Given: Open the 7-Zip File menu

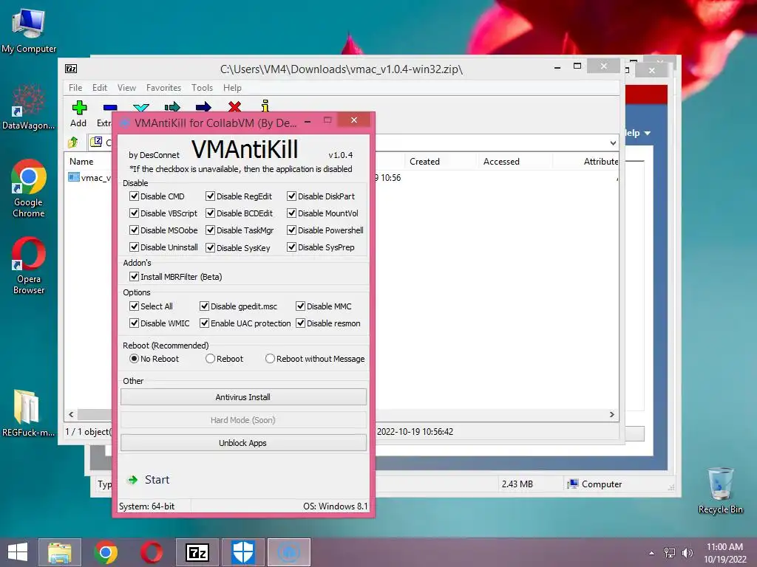Looking at the screenshot, I should pos(75,88).
